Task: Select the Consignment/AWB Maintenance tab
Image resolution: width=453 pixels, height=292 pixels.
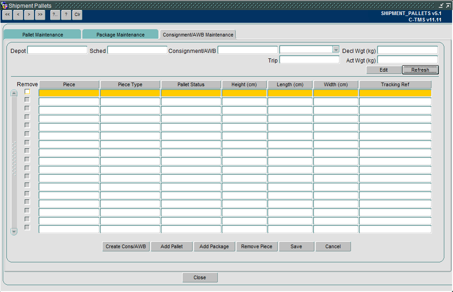Action: coord(198,35)
